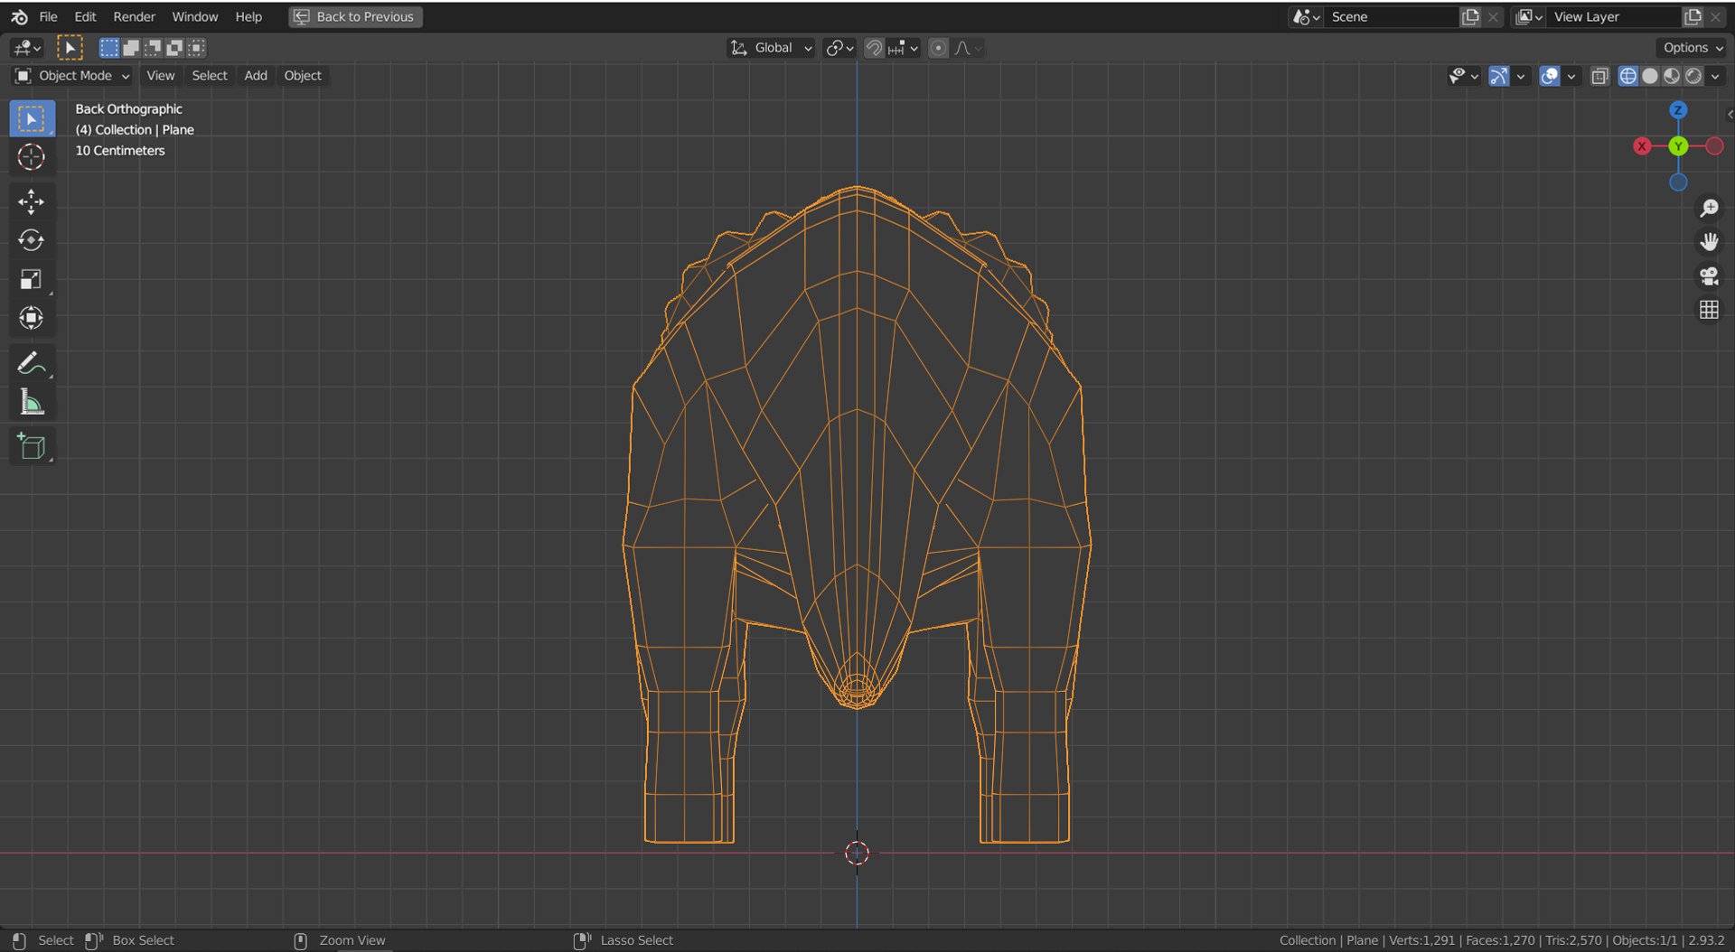This screenshot has height=952, width=1735.
Task: Open the viewport Object menu
Action: (303, 76)
